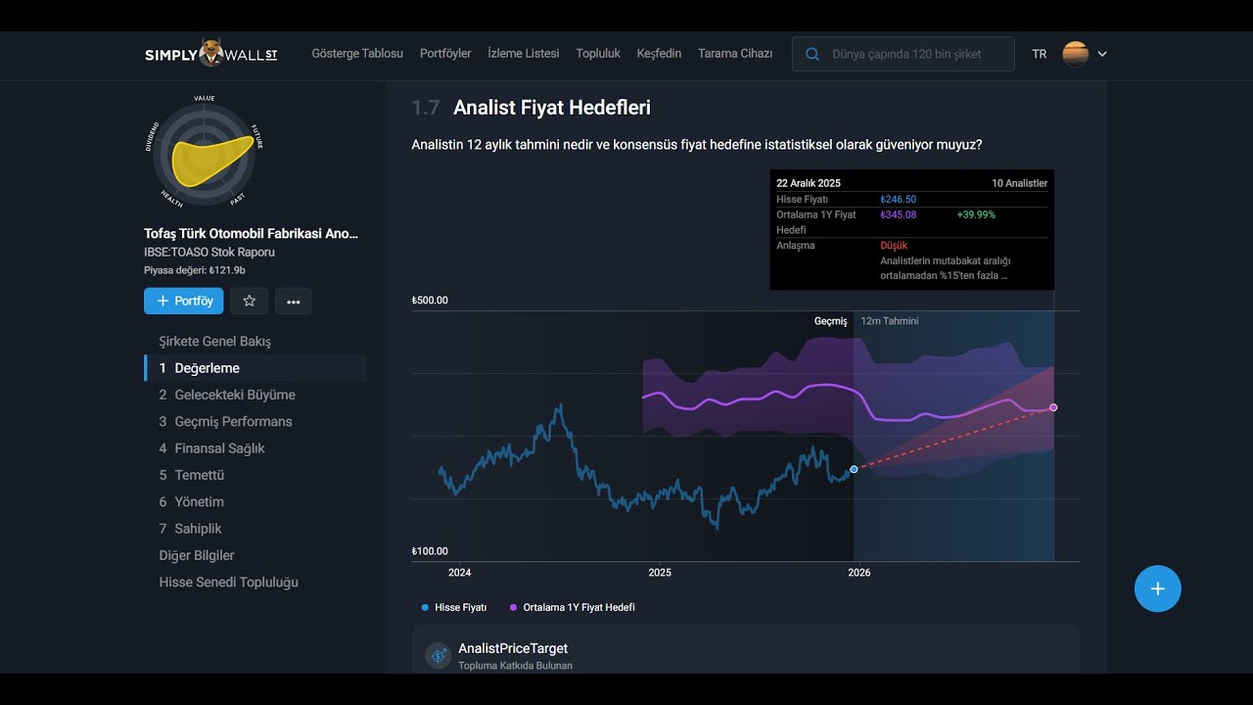Click the 12-month target endpoint marker
This screenshot has width=1253, height=705.
(1053, 407)
